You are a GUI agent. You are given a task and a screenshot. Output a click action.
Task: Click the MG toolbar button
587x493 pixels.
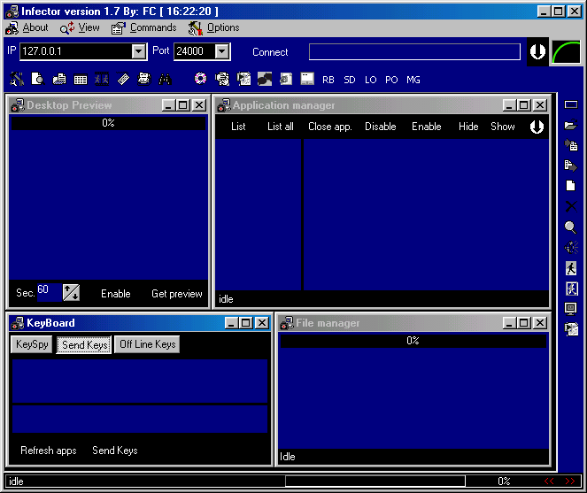point(413,80)
